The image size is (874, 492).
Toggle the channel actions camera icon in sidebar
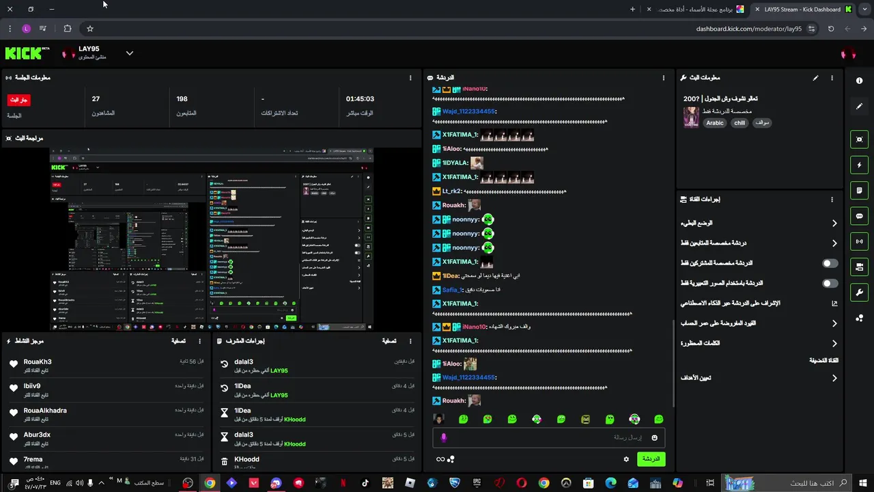pos(859,266)
